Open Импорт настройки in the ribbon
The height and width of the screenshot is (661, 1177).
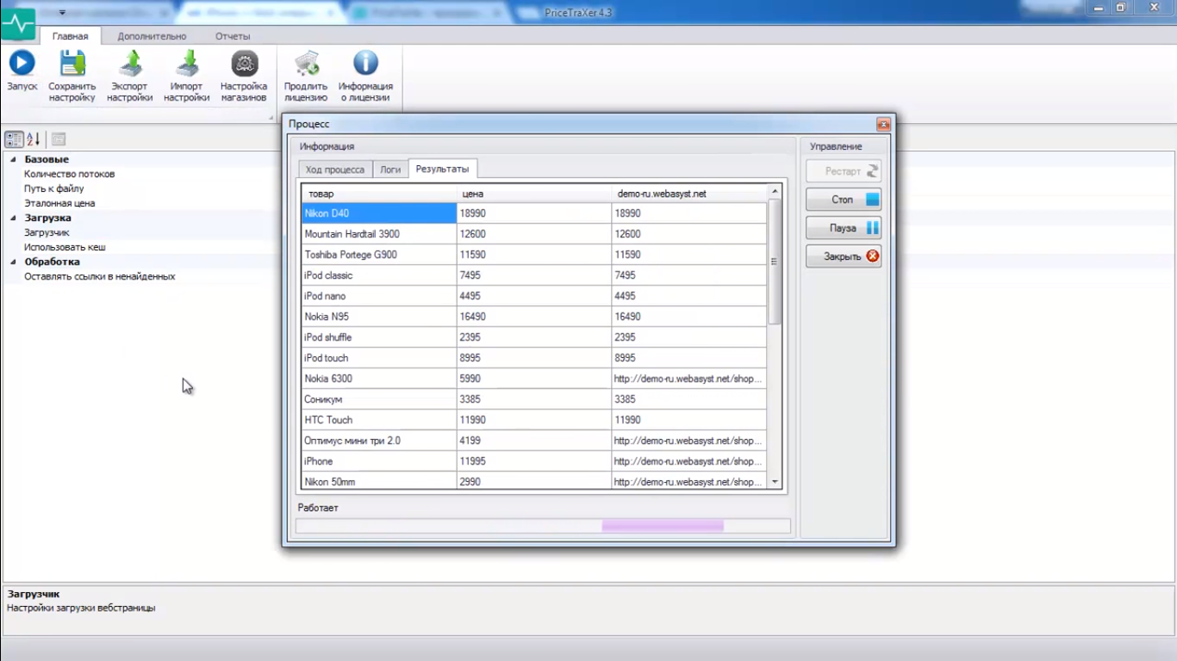coord(187,64)
